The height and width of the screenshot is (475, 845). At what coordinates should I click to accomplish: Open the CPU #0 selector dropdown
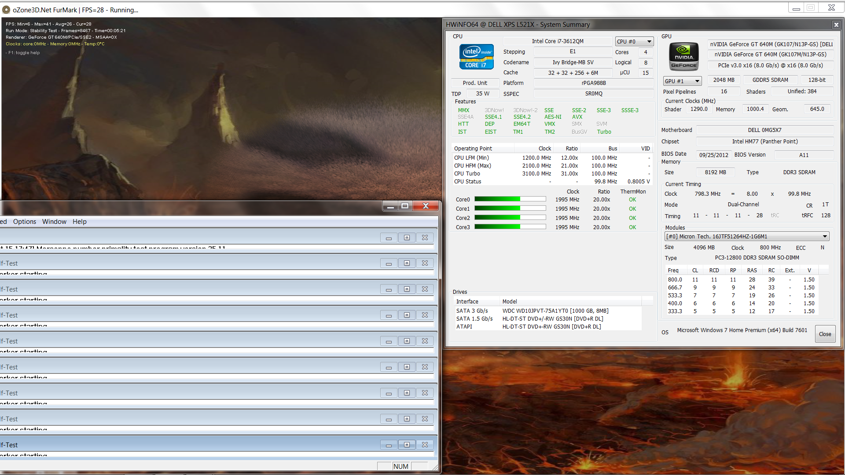(634, 41)
